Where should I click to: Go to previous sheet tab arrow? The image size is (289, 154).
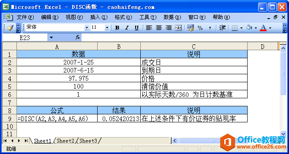click(12, 141)
